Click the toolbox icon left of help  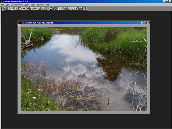(x=80, y=9)
